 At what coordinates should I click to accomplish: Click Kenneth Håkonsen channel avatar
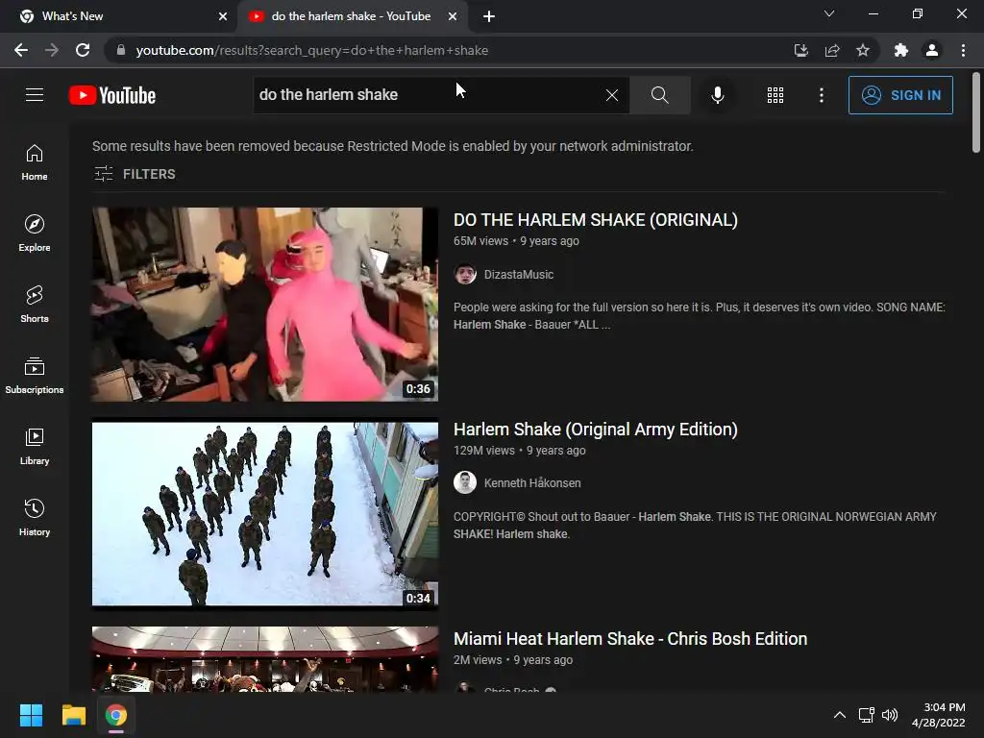[x=465, y=482]
